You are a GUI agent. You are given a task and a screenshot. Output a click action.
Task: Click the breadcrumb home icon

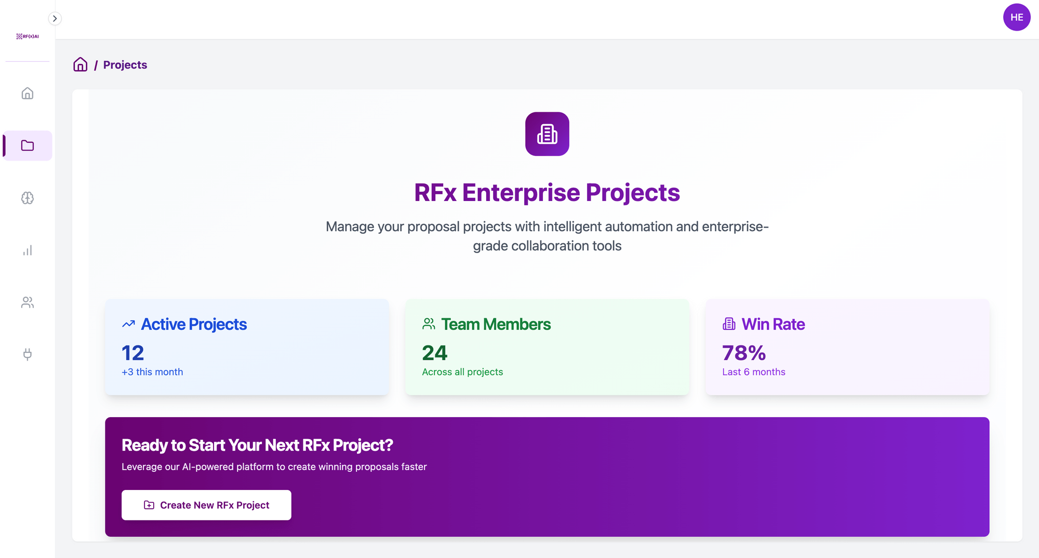pos(80,64)
